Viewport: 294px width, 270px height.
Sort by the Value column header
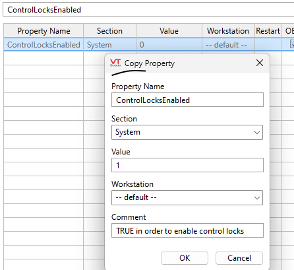(x=169, y=31)
